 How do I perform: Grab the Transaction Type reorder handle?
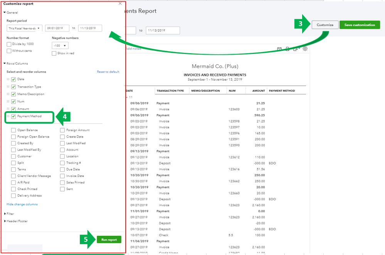click(8, 87)
